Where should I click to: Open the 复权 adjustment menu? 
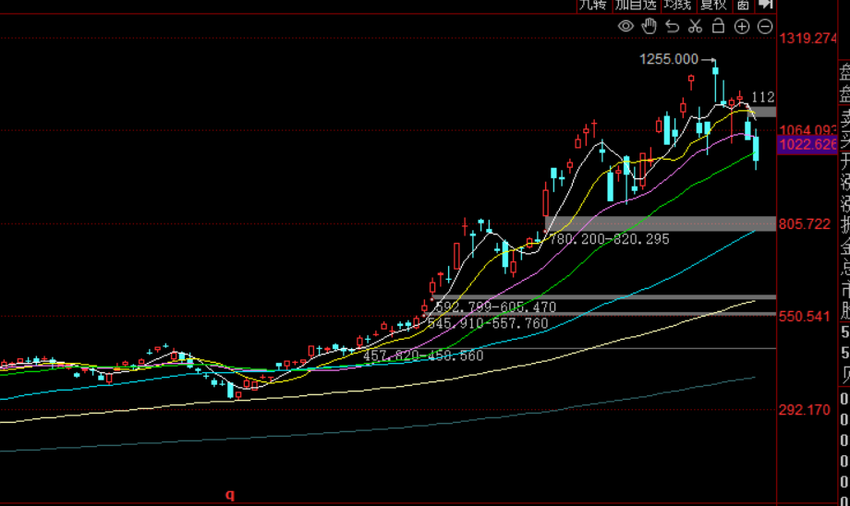(x=713, y=6)
